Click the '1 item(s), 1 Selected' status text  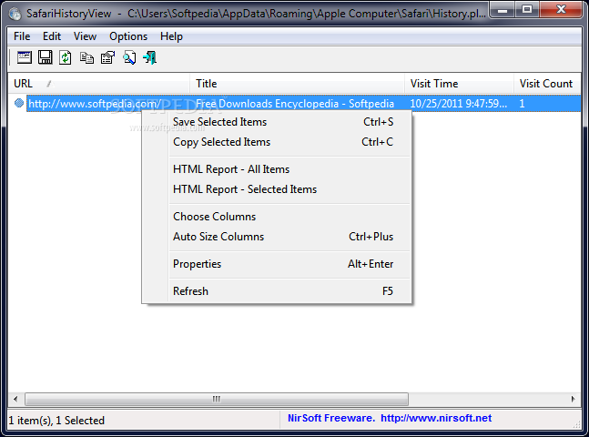coord(56,420)
